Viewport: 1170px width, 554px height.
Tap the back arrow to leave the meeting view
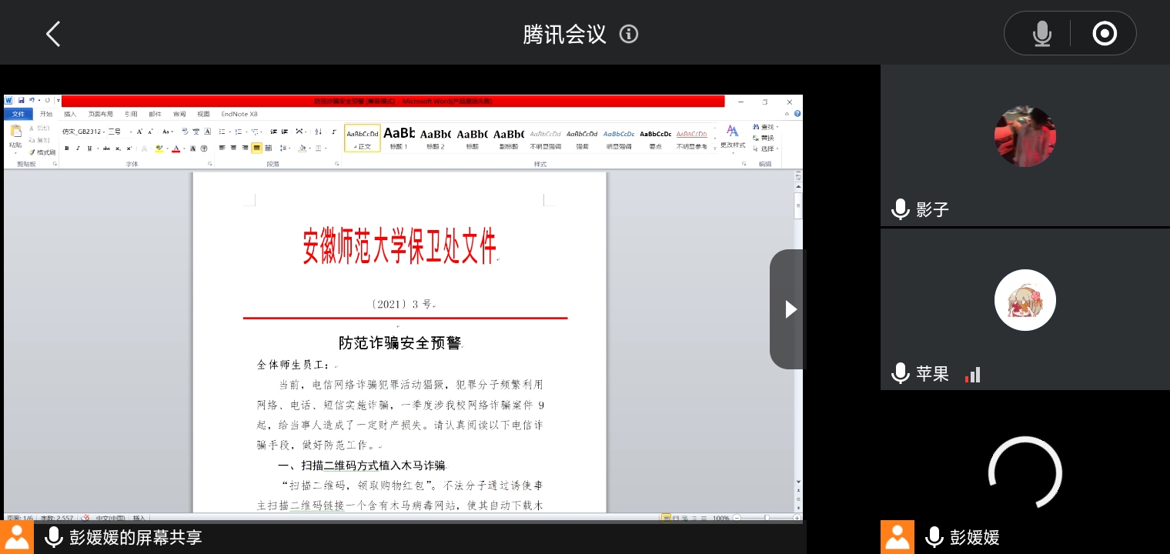click(x=52, y=34)
